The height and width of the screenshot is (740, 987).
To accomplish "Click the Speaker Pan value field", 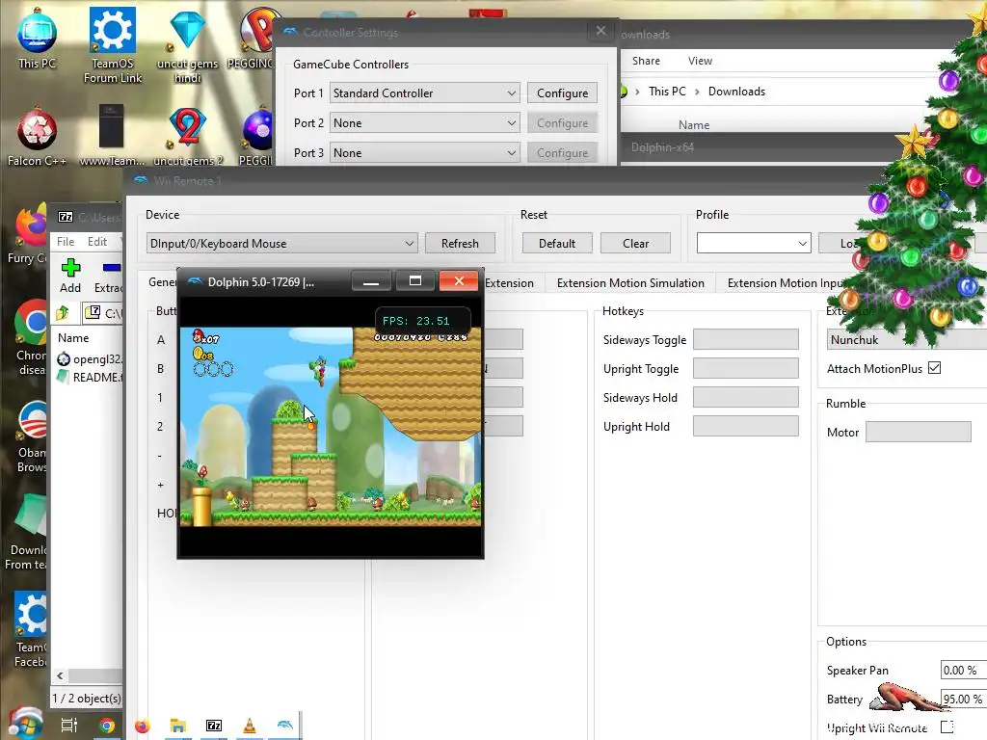I will coord(964,671).
